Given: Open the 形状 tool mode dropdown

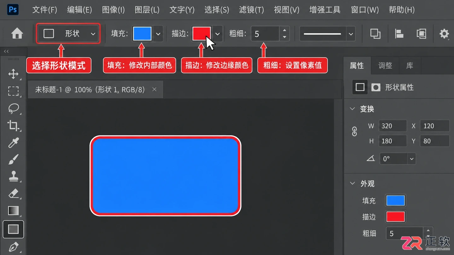Looking at the screenshot, I should click(68, 33).
